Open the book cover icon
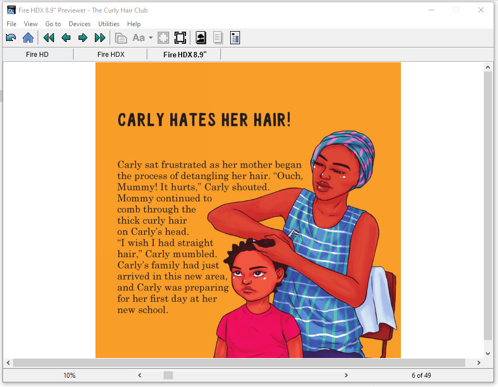This screenshot has width=498, height=387. [x=201, y=38]
